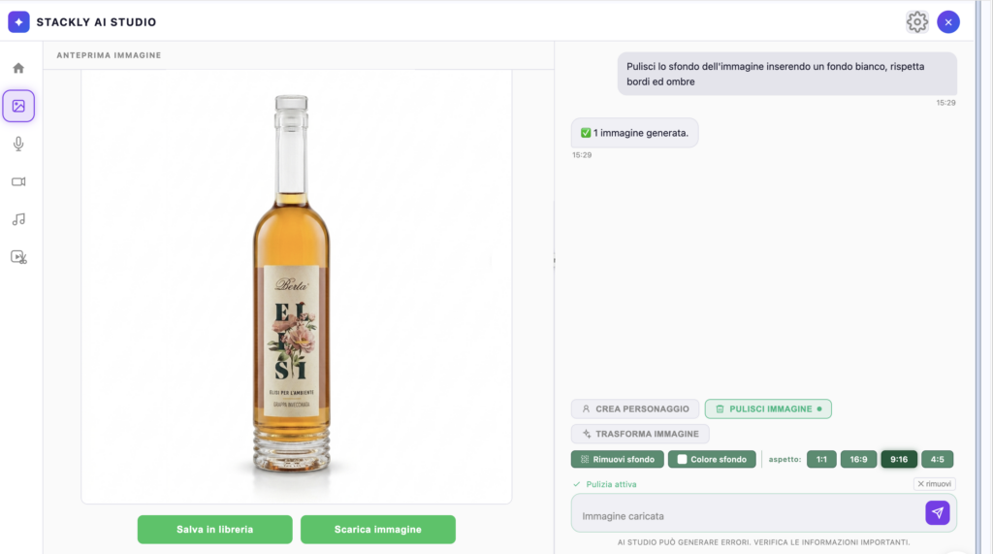Open the music note tool
The height and width of the screenshot is (554, 993).
[x=18, y=219]
